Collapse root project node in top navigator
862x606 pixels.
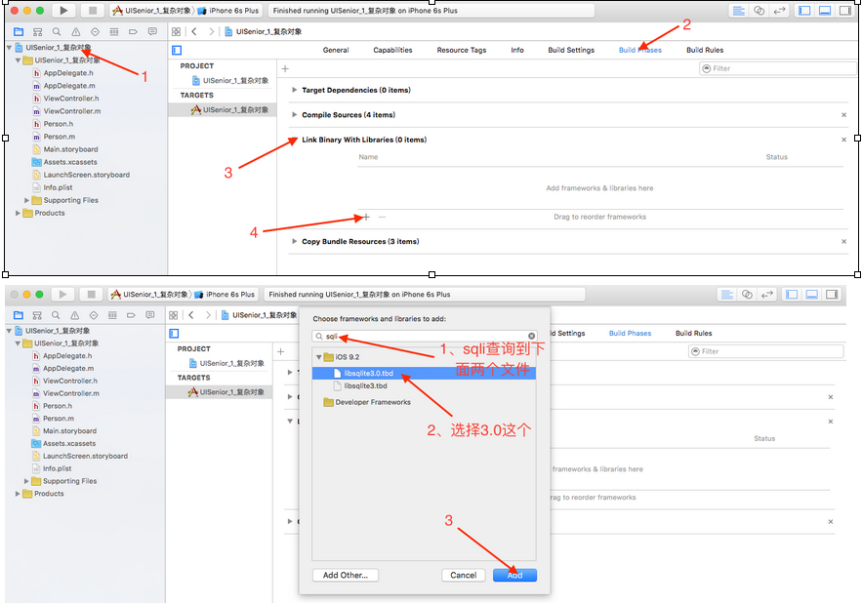point(9,47)
